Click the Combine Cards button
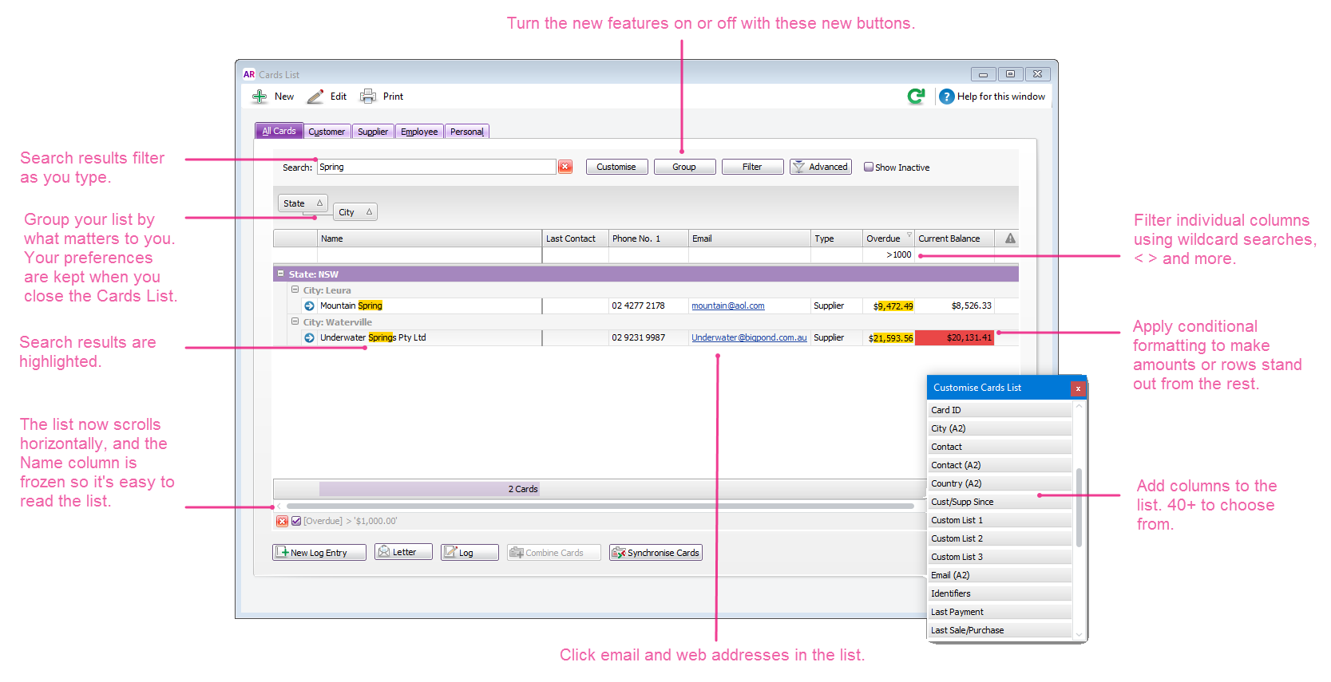 click(x=553, y=552)
